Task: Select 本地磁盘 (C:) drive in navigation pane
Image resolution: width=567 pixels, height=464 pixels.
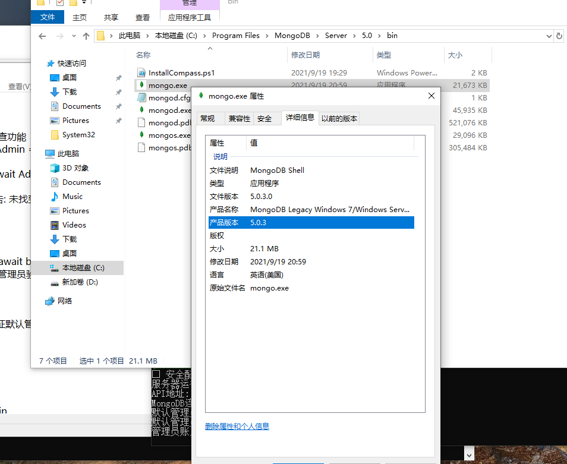Action: click(83, 268)
